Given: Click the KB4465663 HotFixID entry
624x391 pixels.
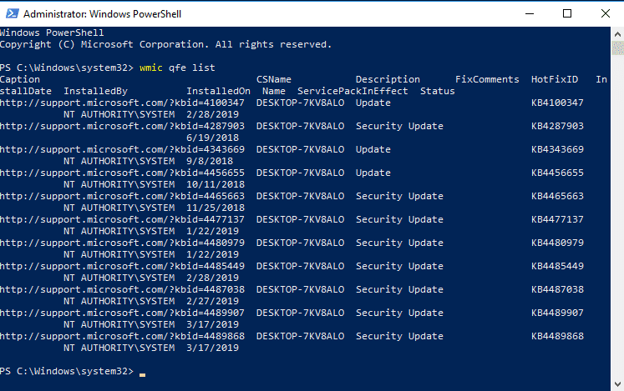Looking at the screenshot, I should click(557, 196).
